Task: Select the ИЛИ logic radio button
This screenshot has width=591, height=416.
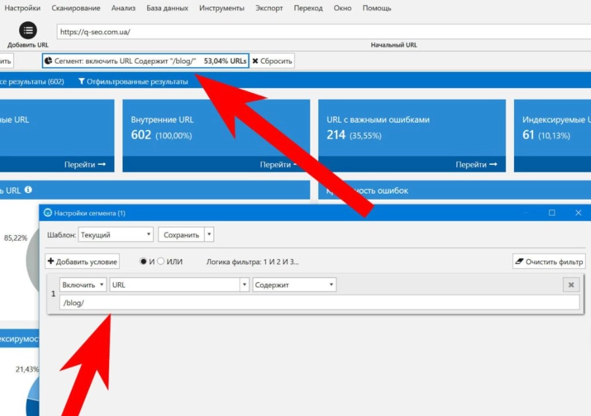Action: [x=161, y=262]
